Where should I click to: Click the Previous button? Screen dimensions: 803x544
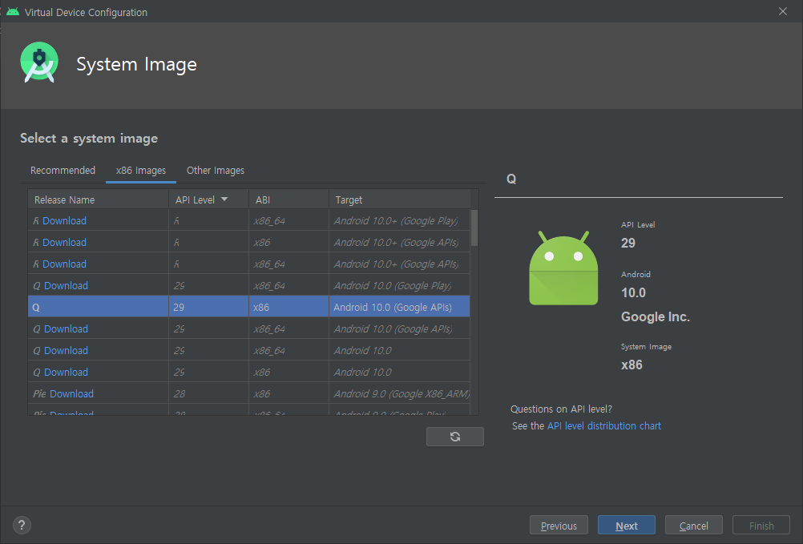click(x=559, y=526)
